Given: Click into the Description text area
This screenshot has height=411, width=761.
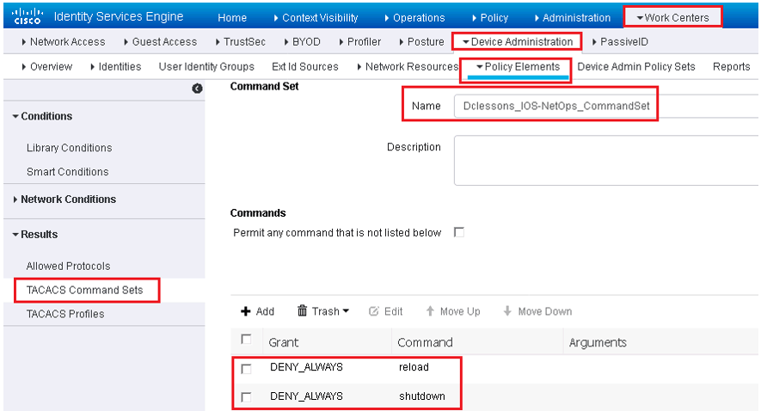Looking at the screenshot, I should 606,160.
